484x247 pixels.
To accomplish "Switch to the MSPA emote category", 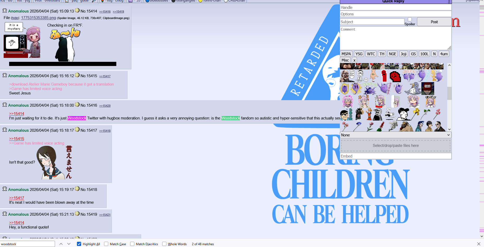I will pos(346,54).
